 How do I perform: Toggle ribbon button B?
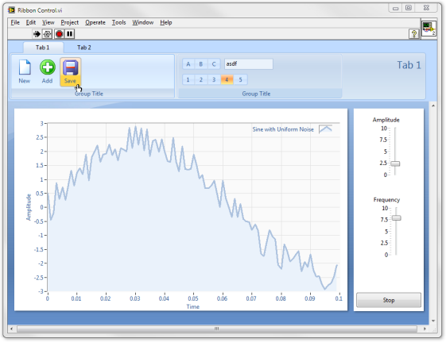pos(201,64)
